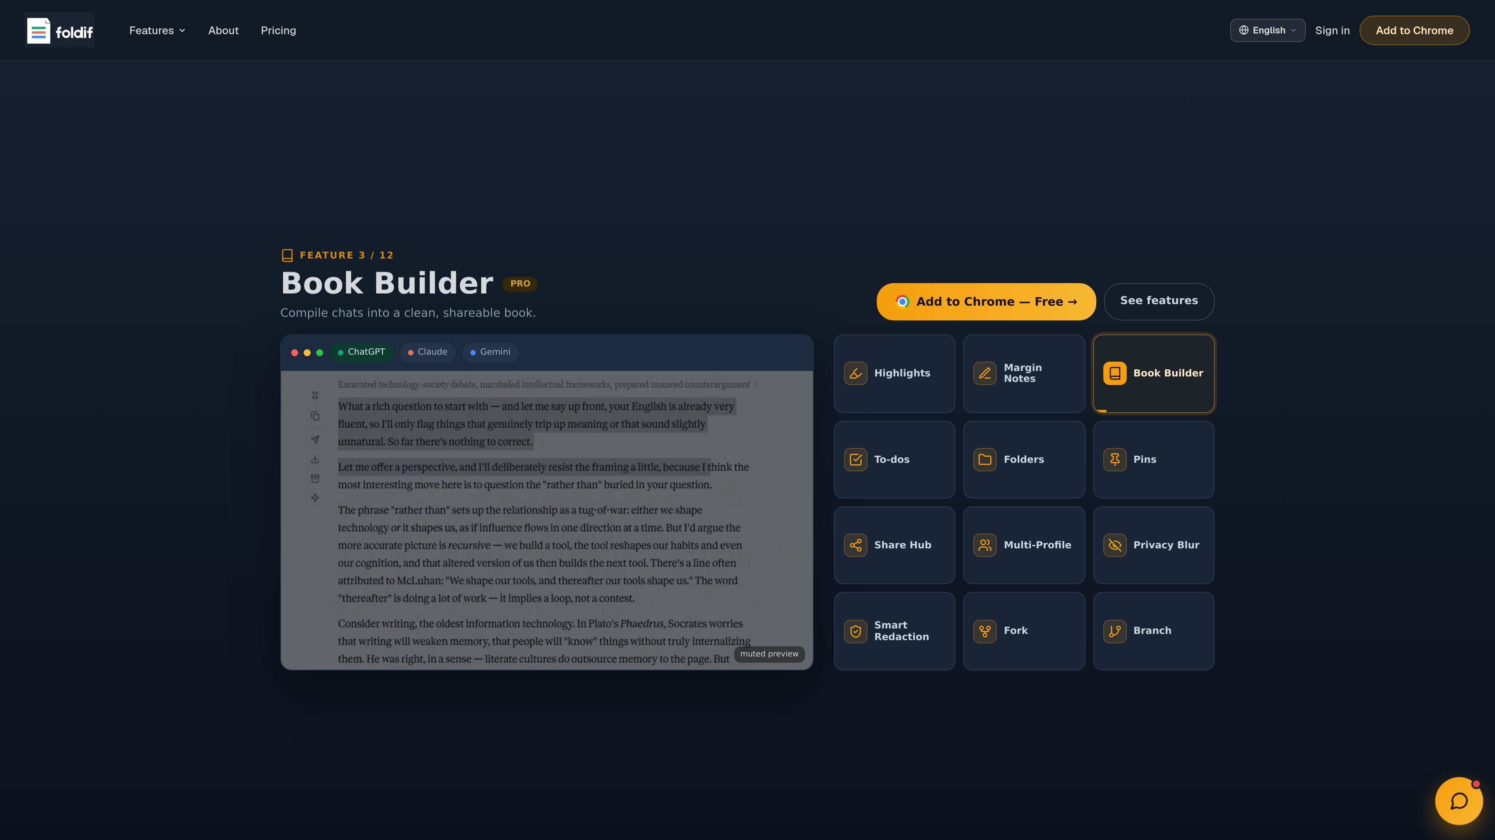Select the Share Hub feature card
The height and width of the screenshot is (840, 1495).
click(x=894, y=545)
